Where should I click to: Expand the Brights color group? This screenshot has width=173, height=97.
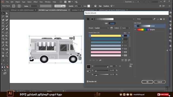point(135,30)
